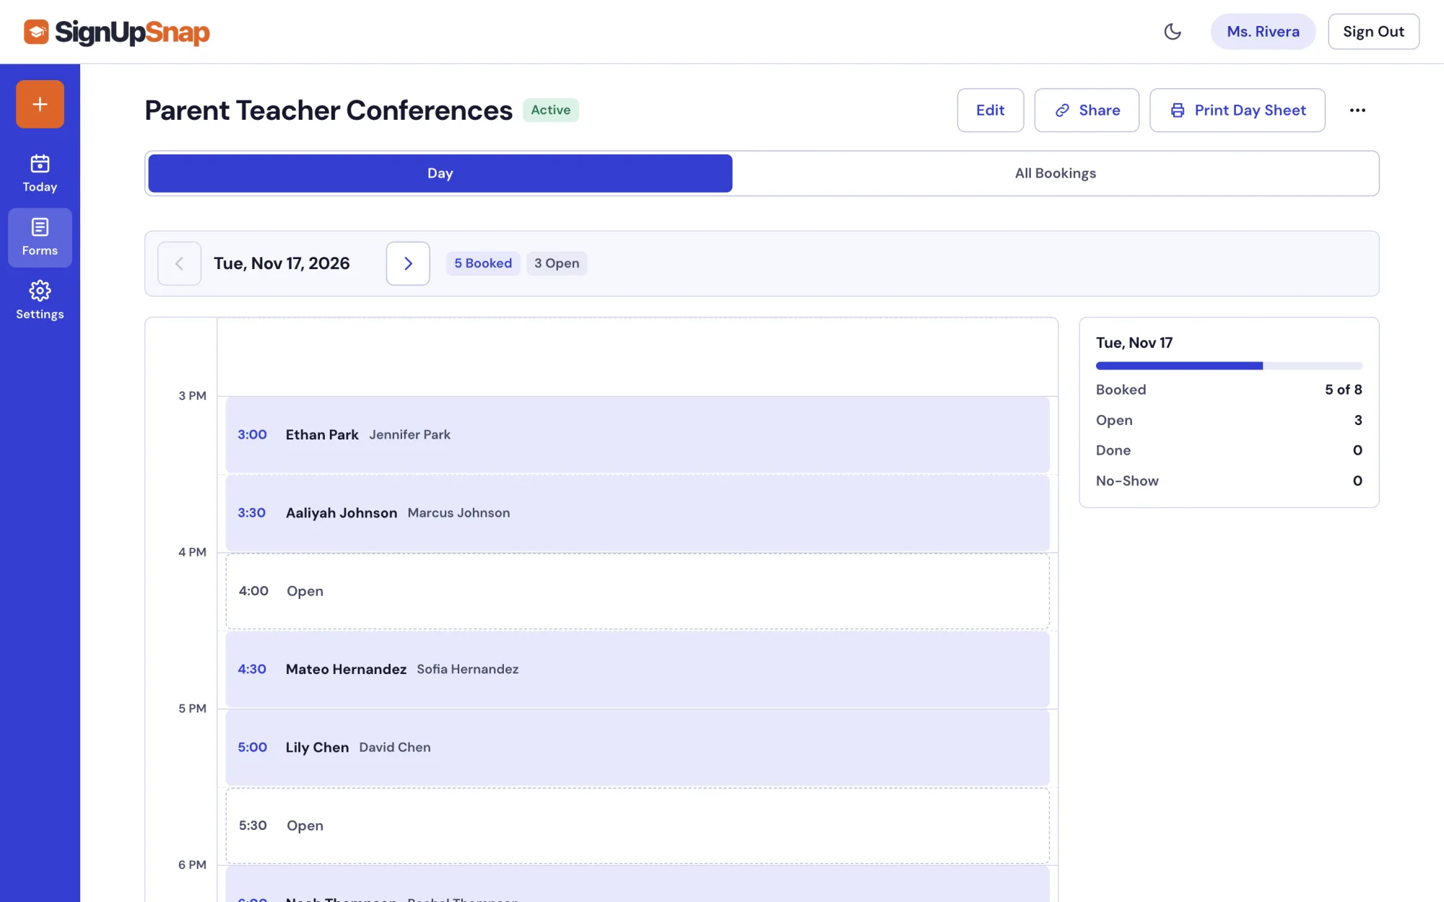Open Lily Chen 5:00 booking
1444x902 pixels.
click(638, 748)
